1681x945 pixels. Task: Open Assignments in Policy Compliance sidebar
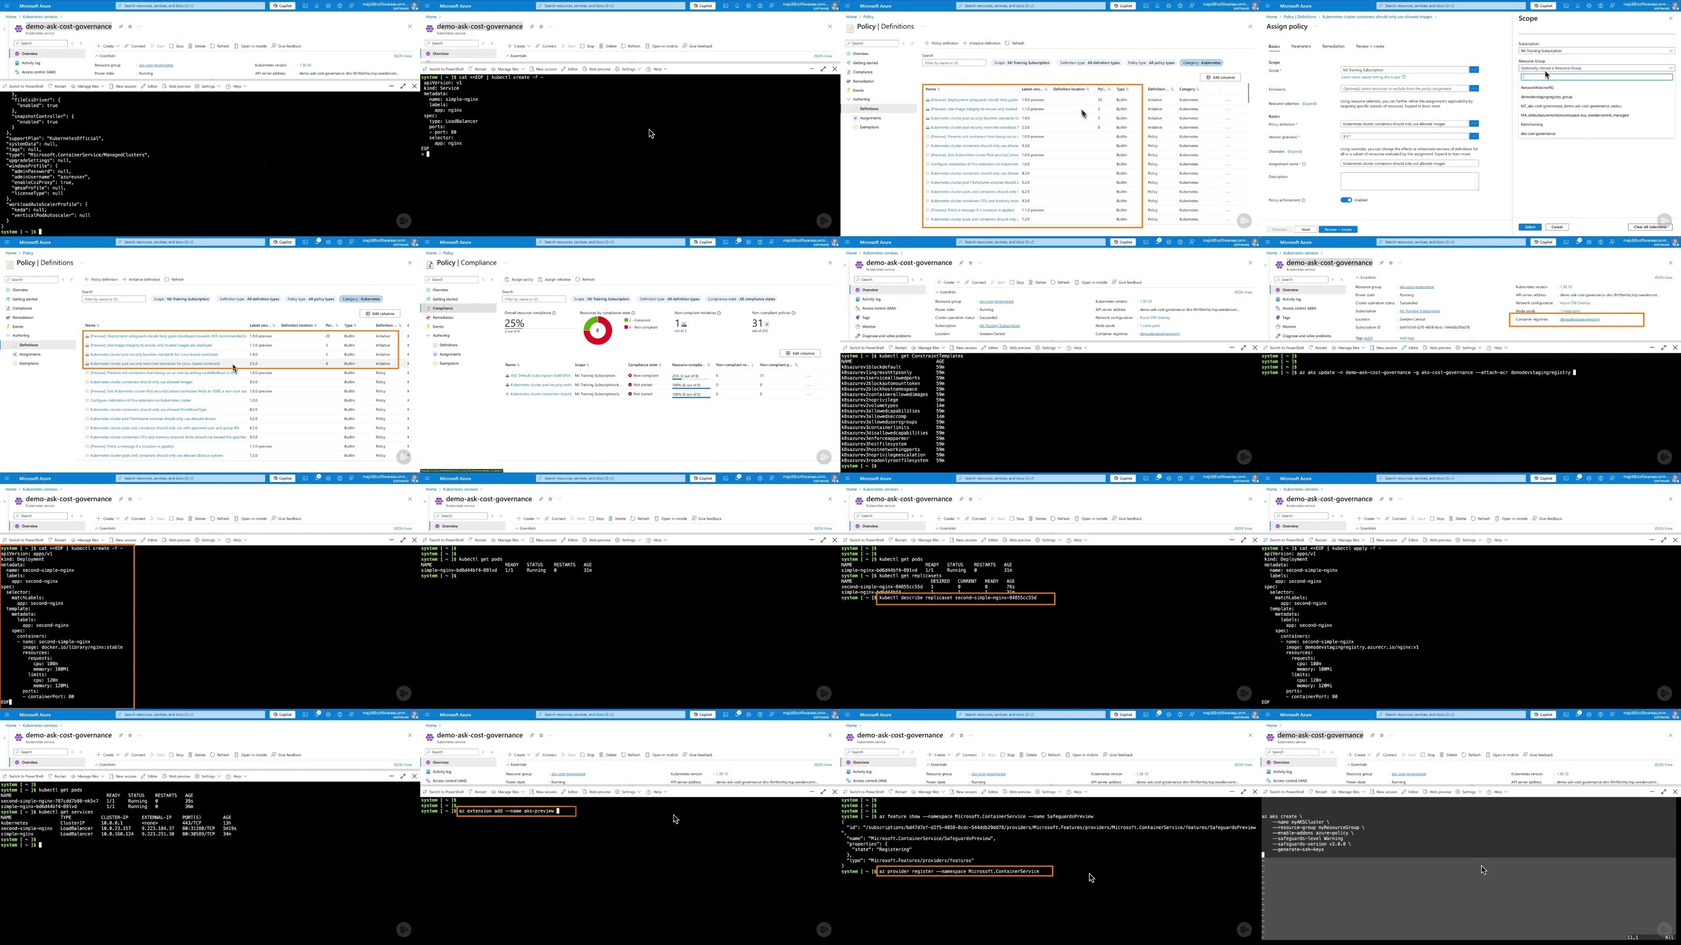(x=450, y=354)
